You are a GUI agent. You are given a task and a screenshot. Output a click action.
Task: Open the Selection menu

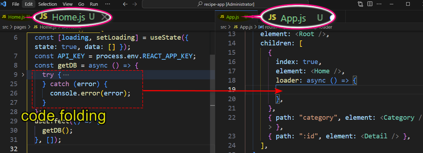click(48, 4)
